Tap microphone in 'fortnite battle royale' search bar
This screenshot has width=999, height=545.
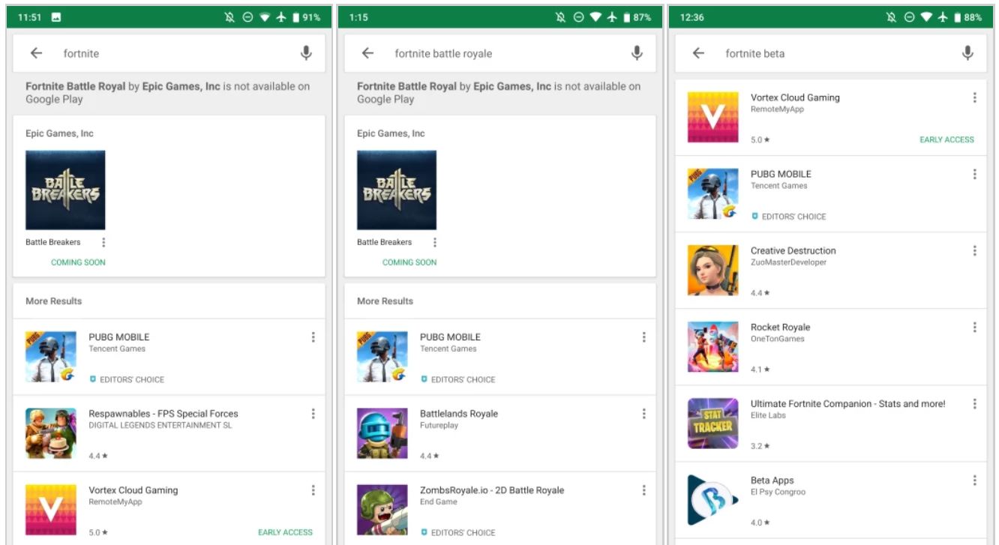637,53
